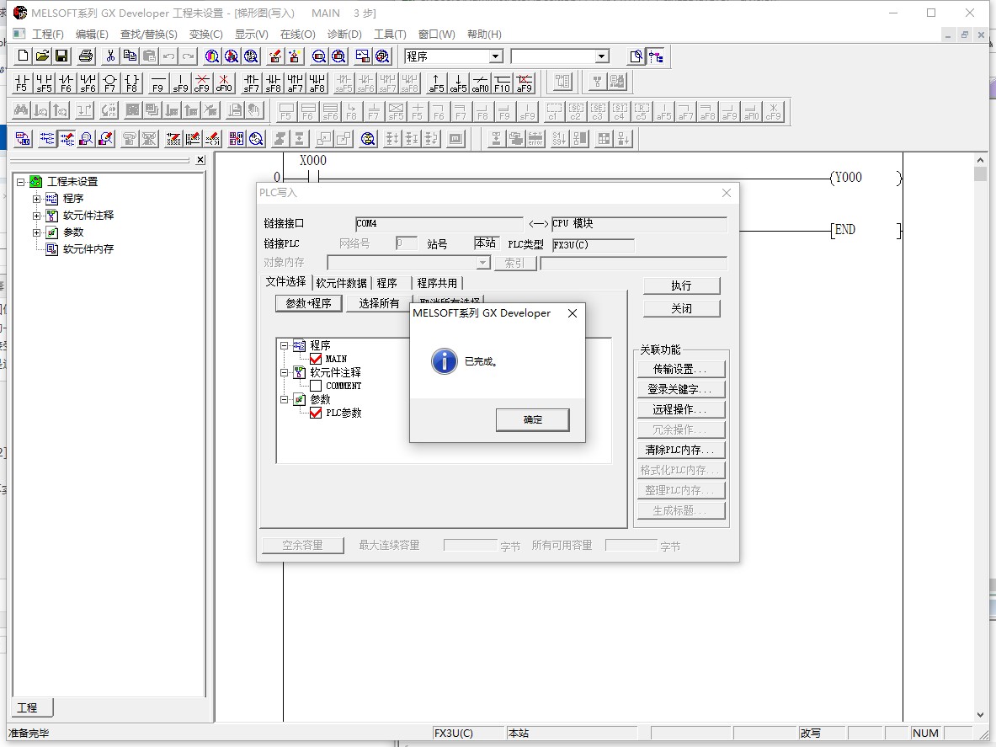Insert parallel closed contact sF6
Screen dimensions: 996x747
(x=88, y=83)
